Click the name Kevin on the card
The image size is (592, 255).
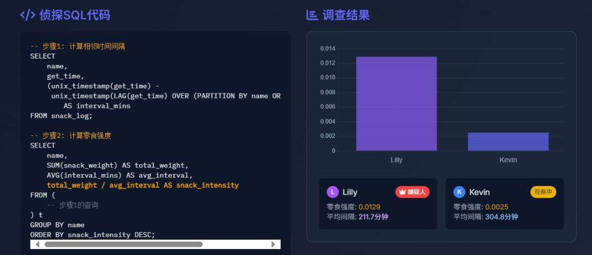(480, 192)
